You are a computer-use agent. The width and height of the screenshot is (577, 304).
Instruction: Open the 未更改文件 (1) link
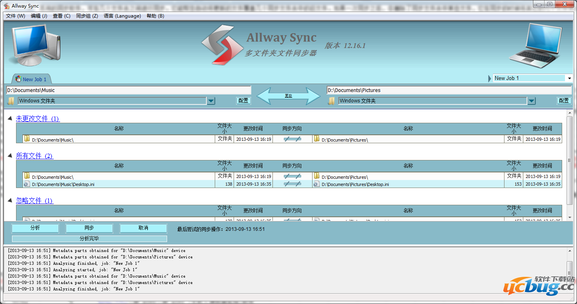click(x=38, y=118)
